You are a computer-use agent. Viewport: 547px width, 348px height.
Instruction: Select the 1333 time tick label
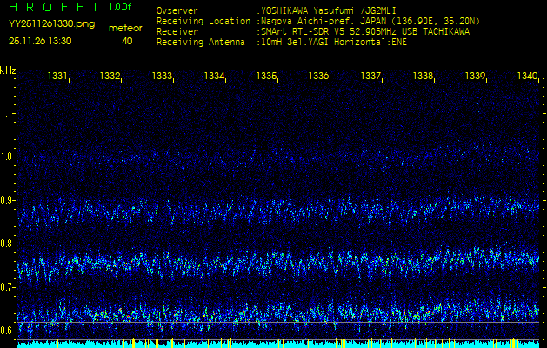tap(162, 77)
